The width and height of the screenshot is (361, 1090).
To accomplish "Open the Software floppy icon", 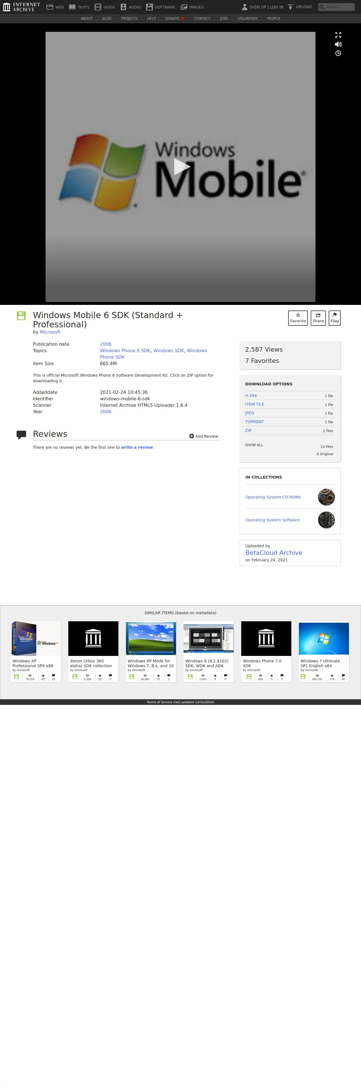I will coord(149,7).
